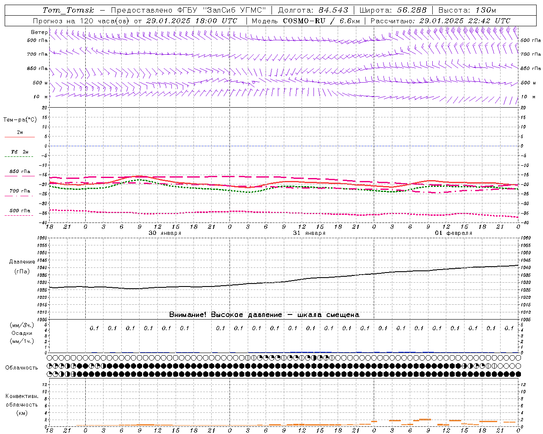Click the Давление panel label
Screen dimensions: 543x434
22,262
